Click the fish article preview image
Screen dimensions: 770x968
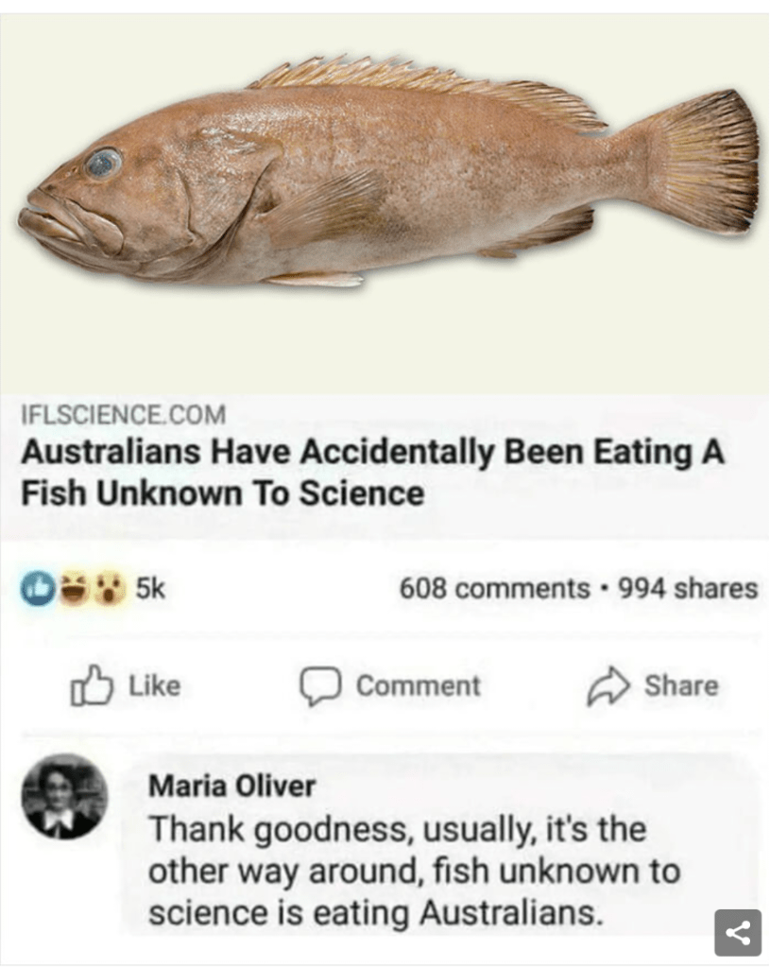click(x=385, y=204)
